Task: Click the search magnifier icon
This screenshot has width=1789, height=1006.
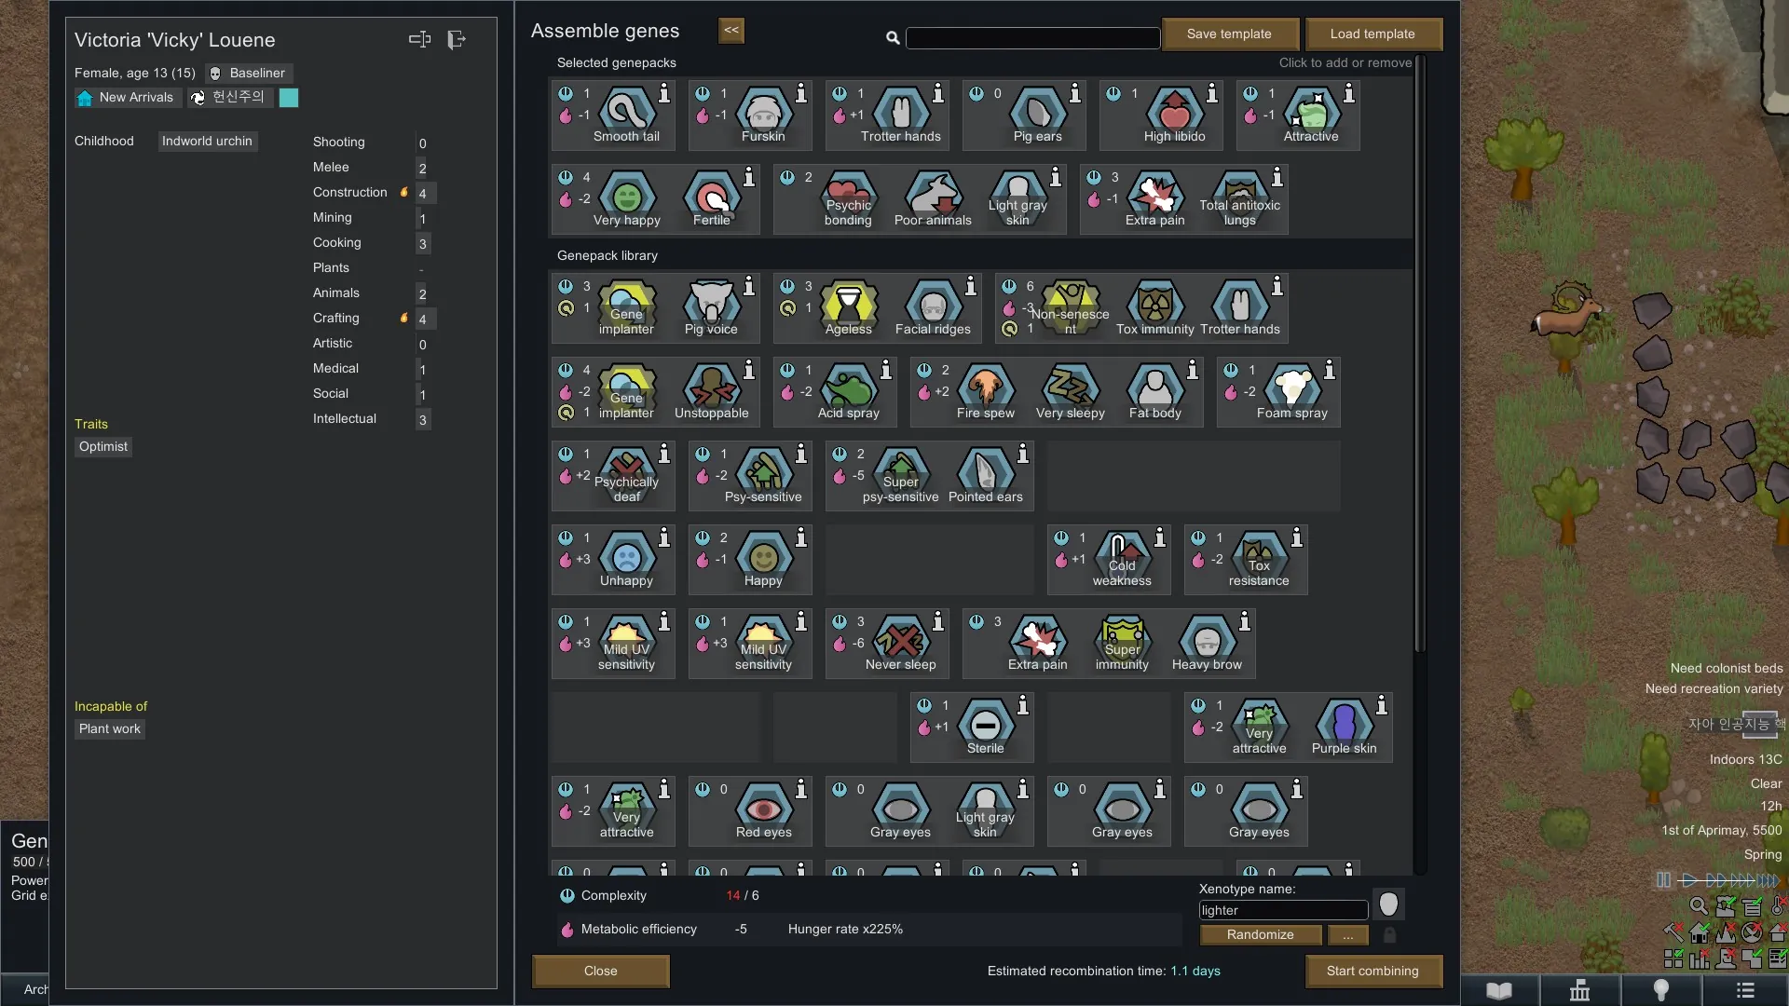Action: click(x=893, y=38)
